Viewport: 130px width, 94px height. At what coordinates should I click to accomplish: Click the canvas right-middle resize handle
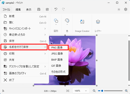[x=97, y=60]
